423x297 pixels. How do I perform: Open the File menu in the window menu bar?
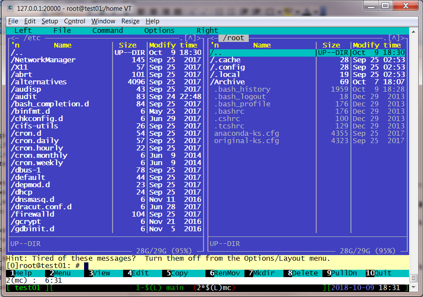click(x=13, y=21)
